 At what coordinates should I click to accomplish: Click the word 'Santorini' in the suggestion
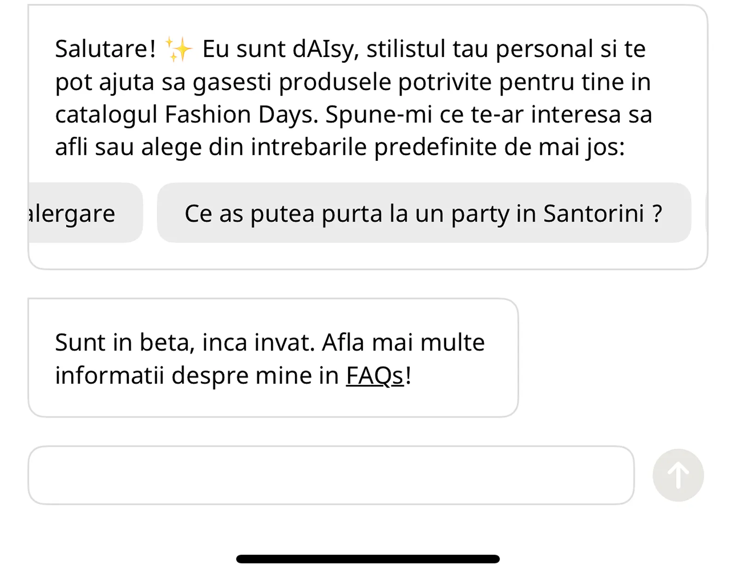click(x=593, y=213)
